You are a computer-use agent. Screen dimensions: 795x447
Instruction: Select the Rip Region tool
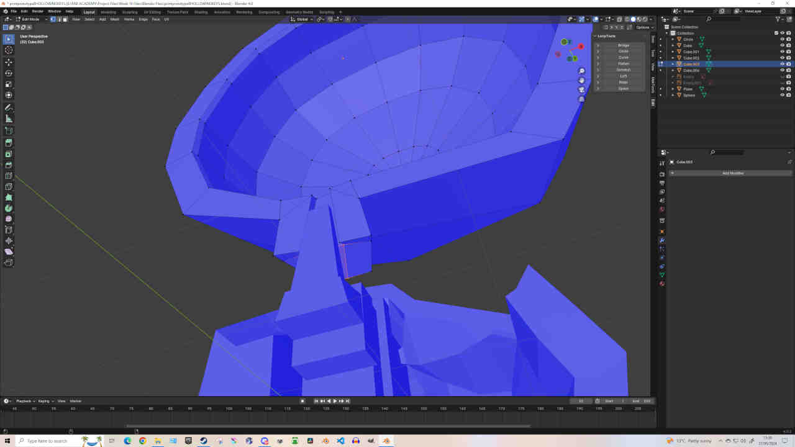click(9, 263)
